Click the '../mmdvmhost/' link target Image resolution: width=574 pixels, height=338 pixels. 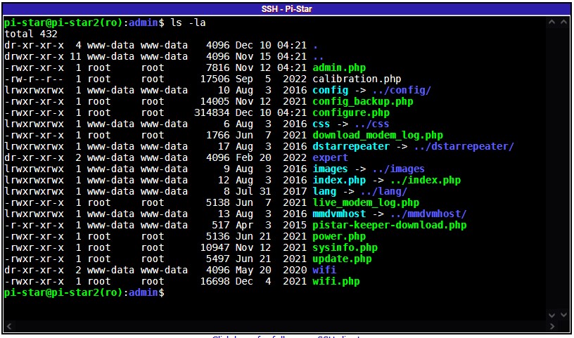(x=428, y=214)
